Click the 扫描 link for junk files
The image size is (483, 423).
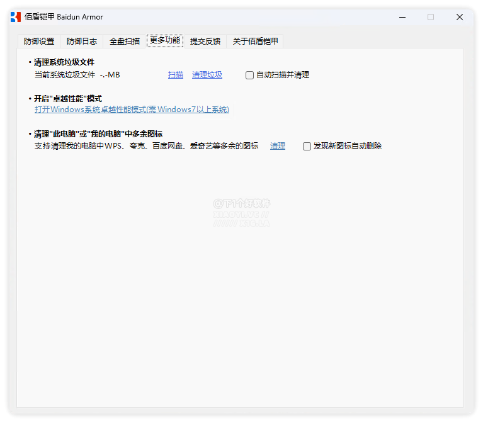[x=176, y=75]
